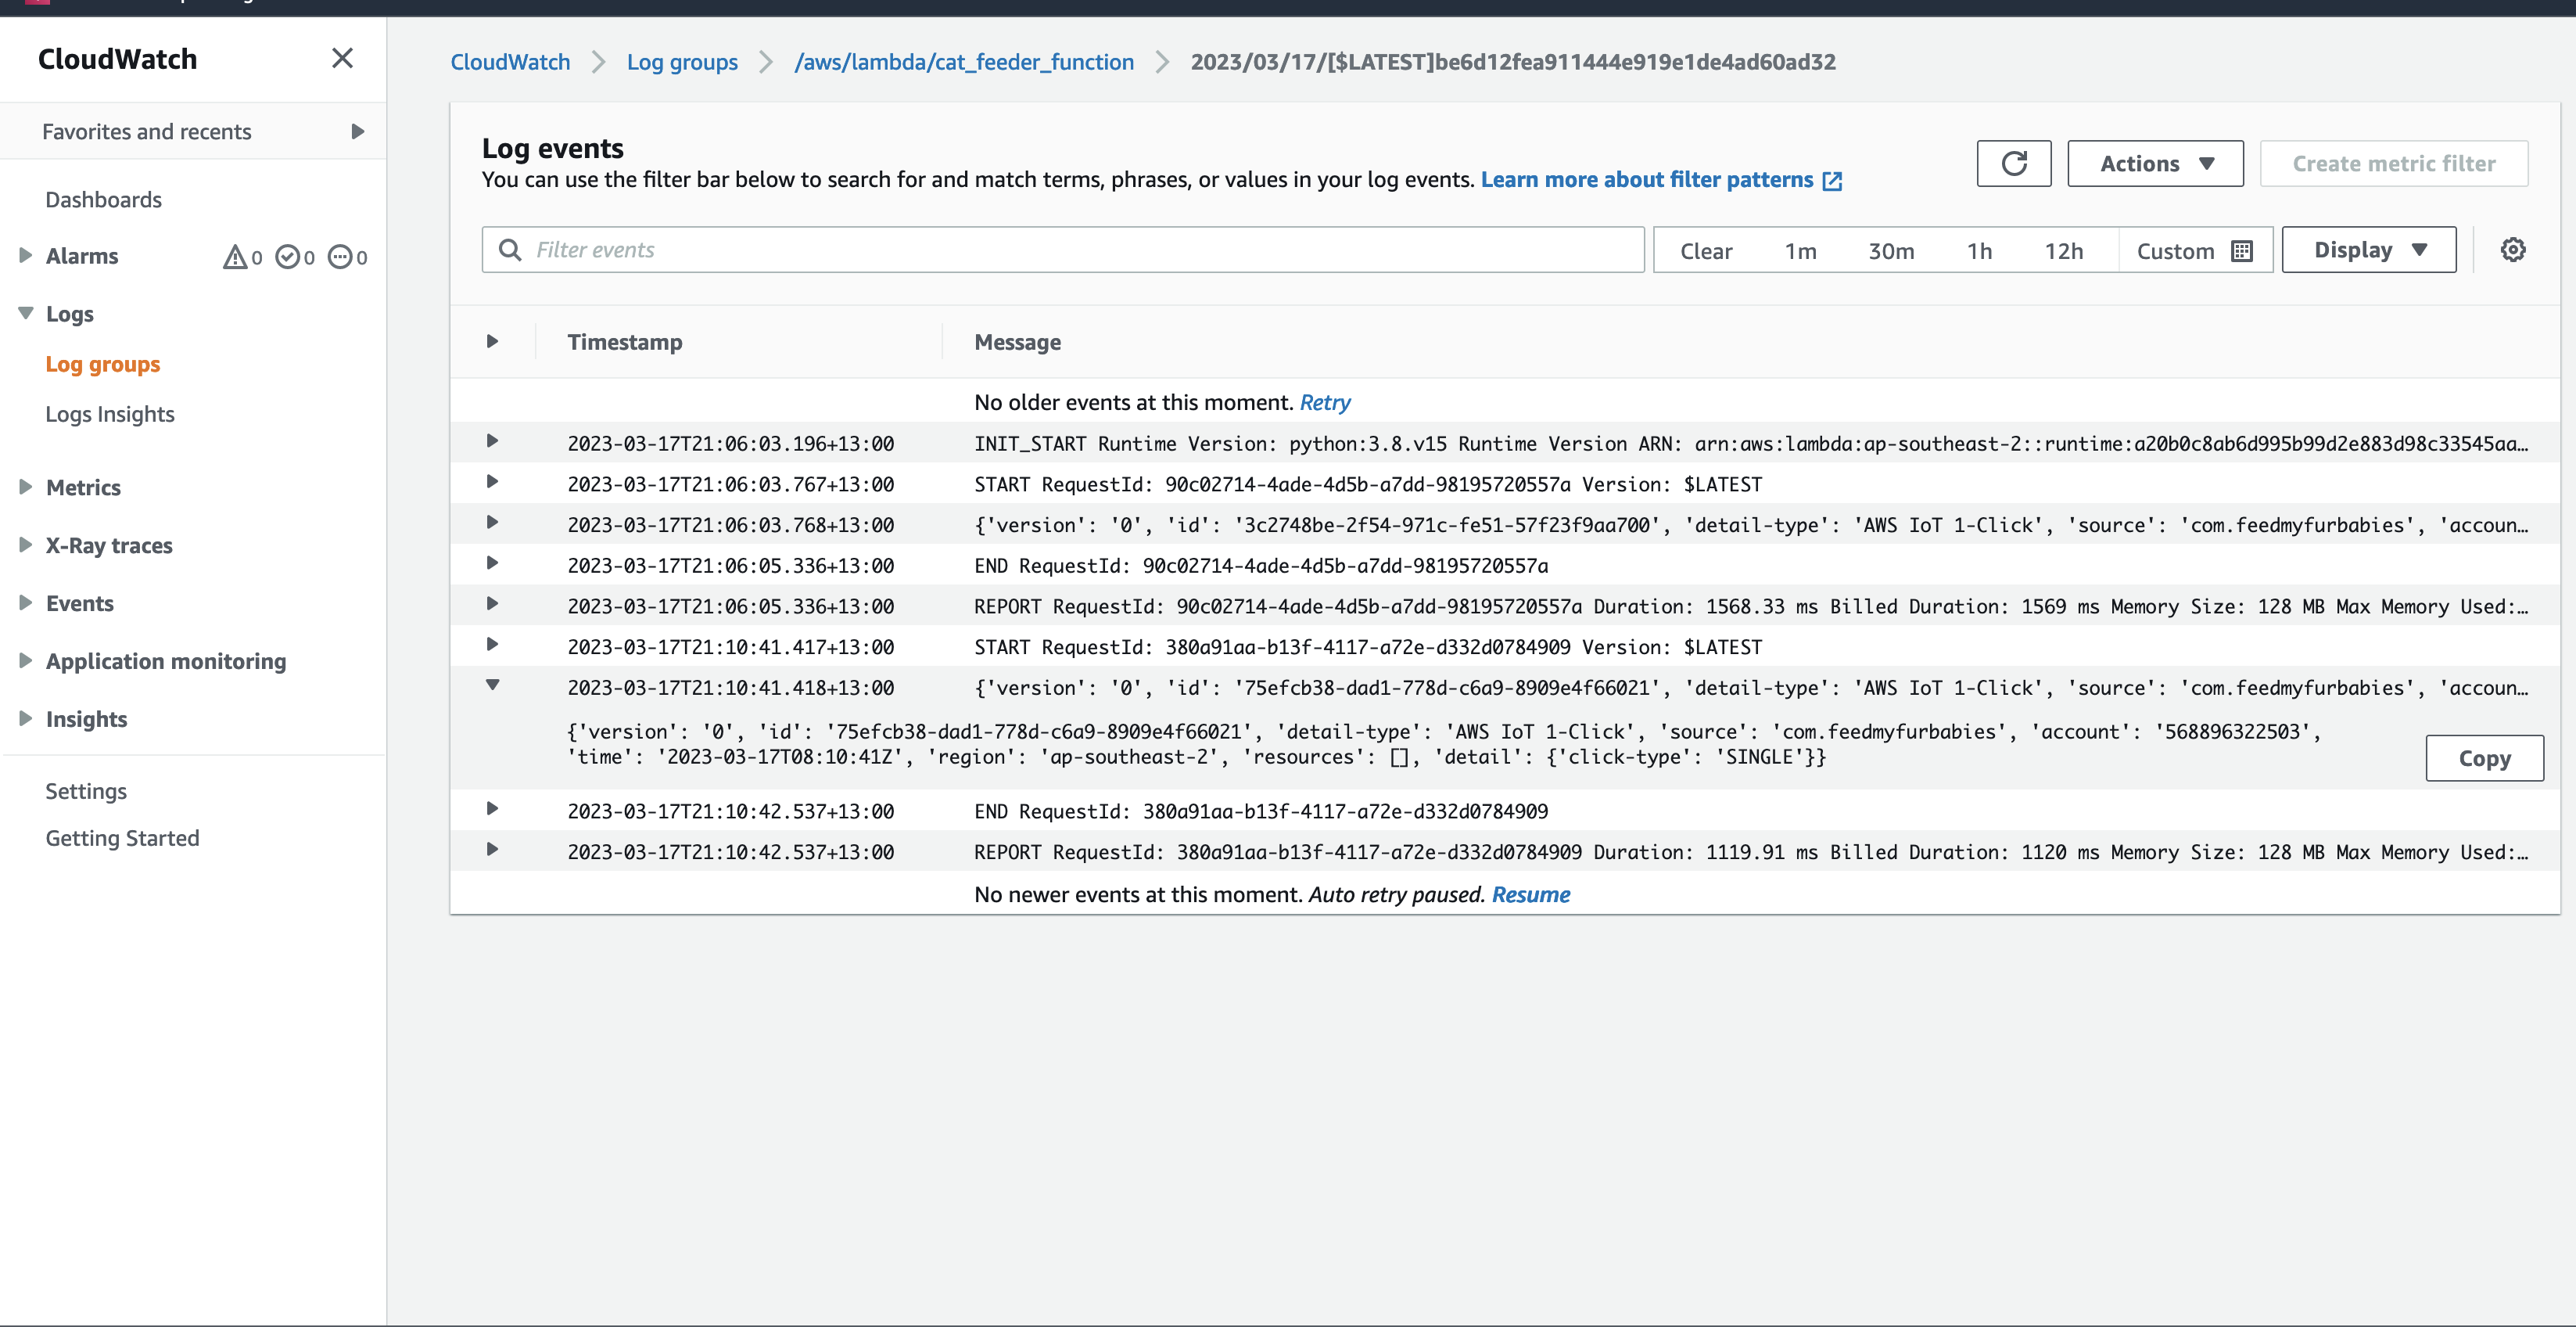Collapse the expanded 21:10:41.418 event row
Screen dimensions: 2576x1327
point(492,685)
